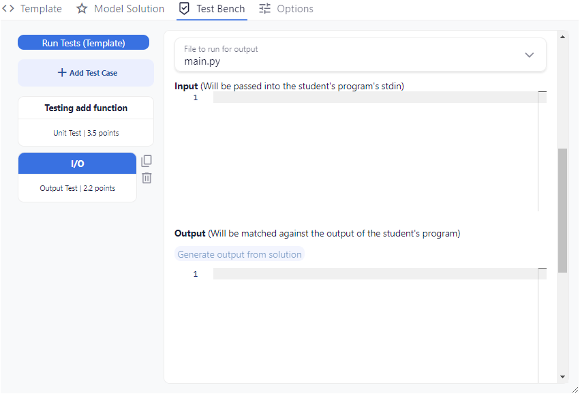Click the Model Solution star icon

pos(82,8)
